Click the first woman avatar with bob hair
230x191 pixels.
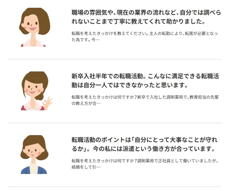click(x=35, y=27)
